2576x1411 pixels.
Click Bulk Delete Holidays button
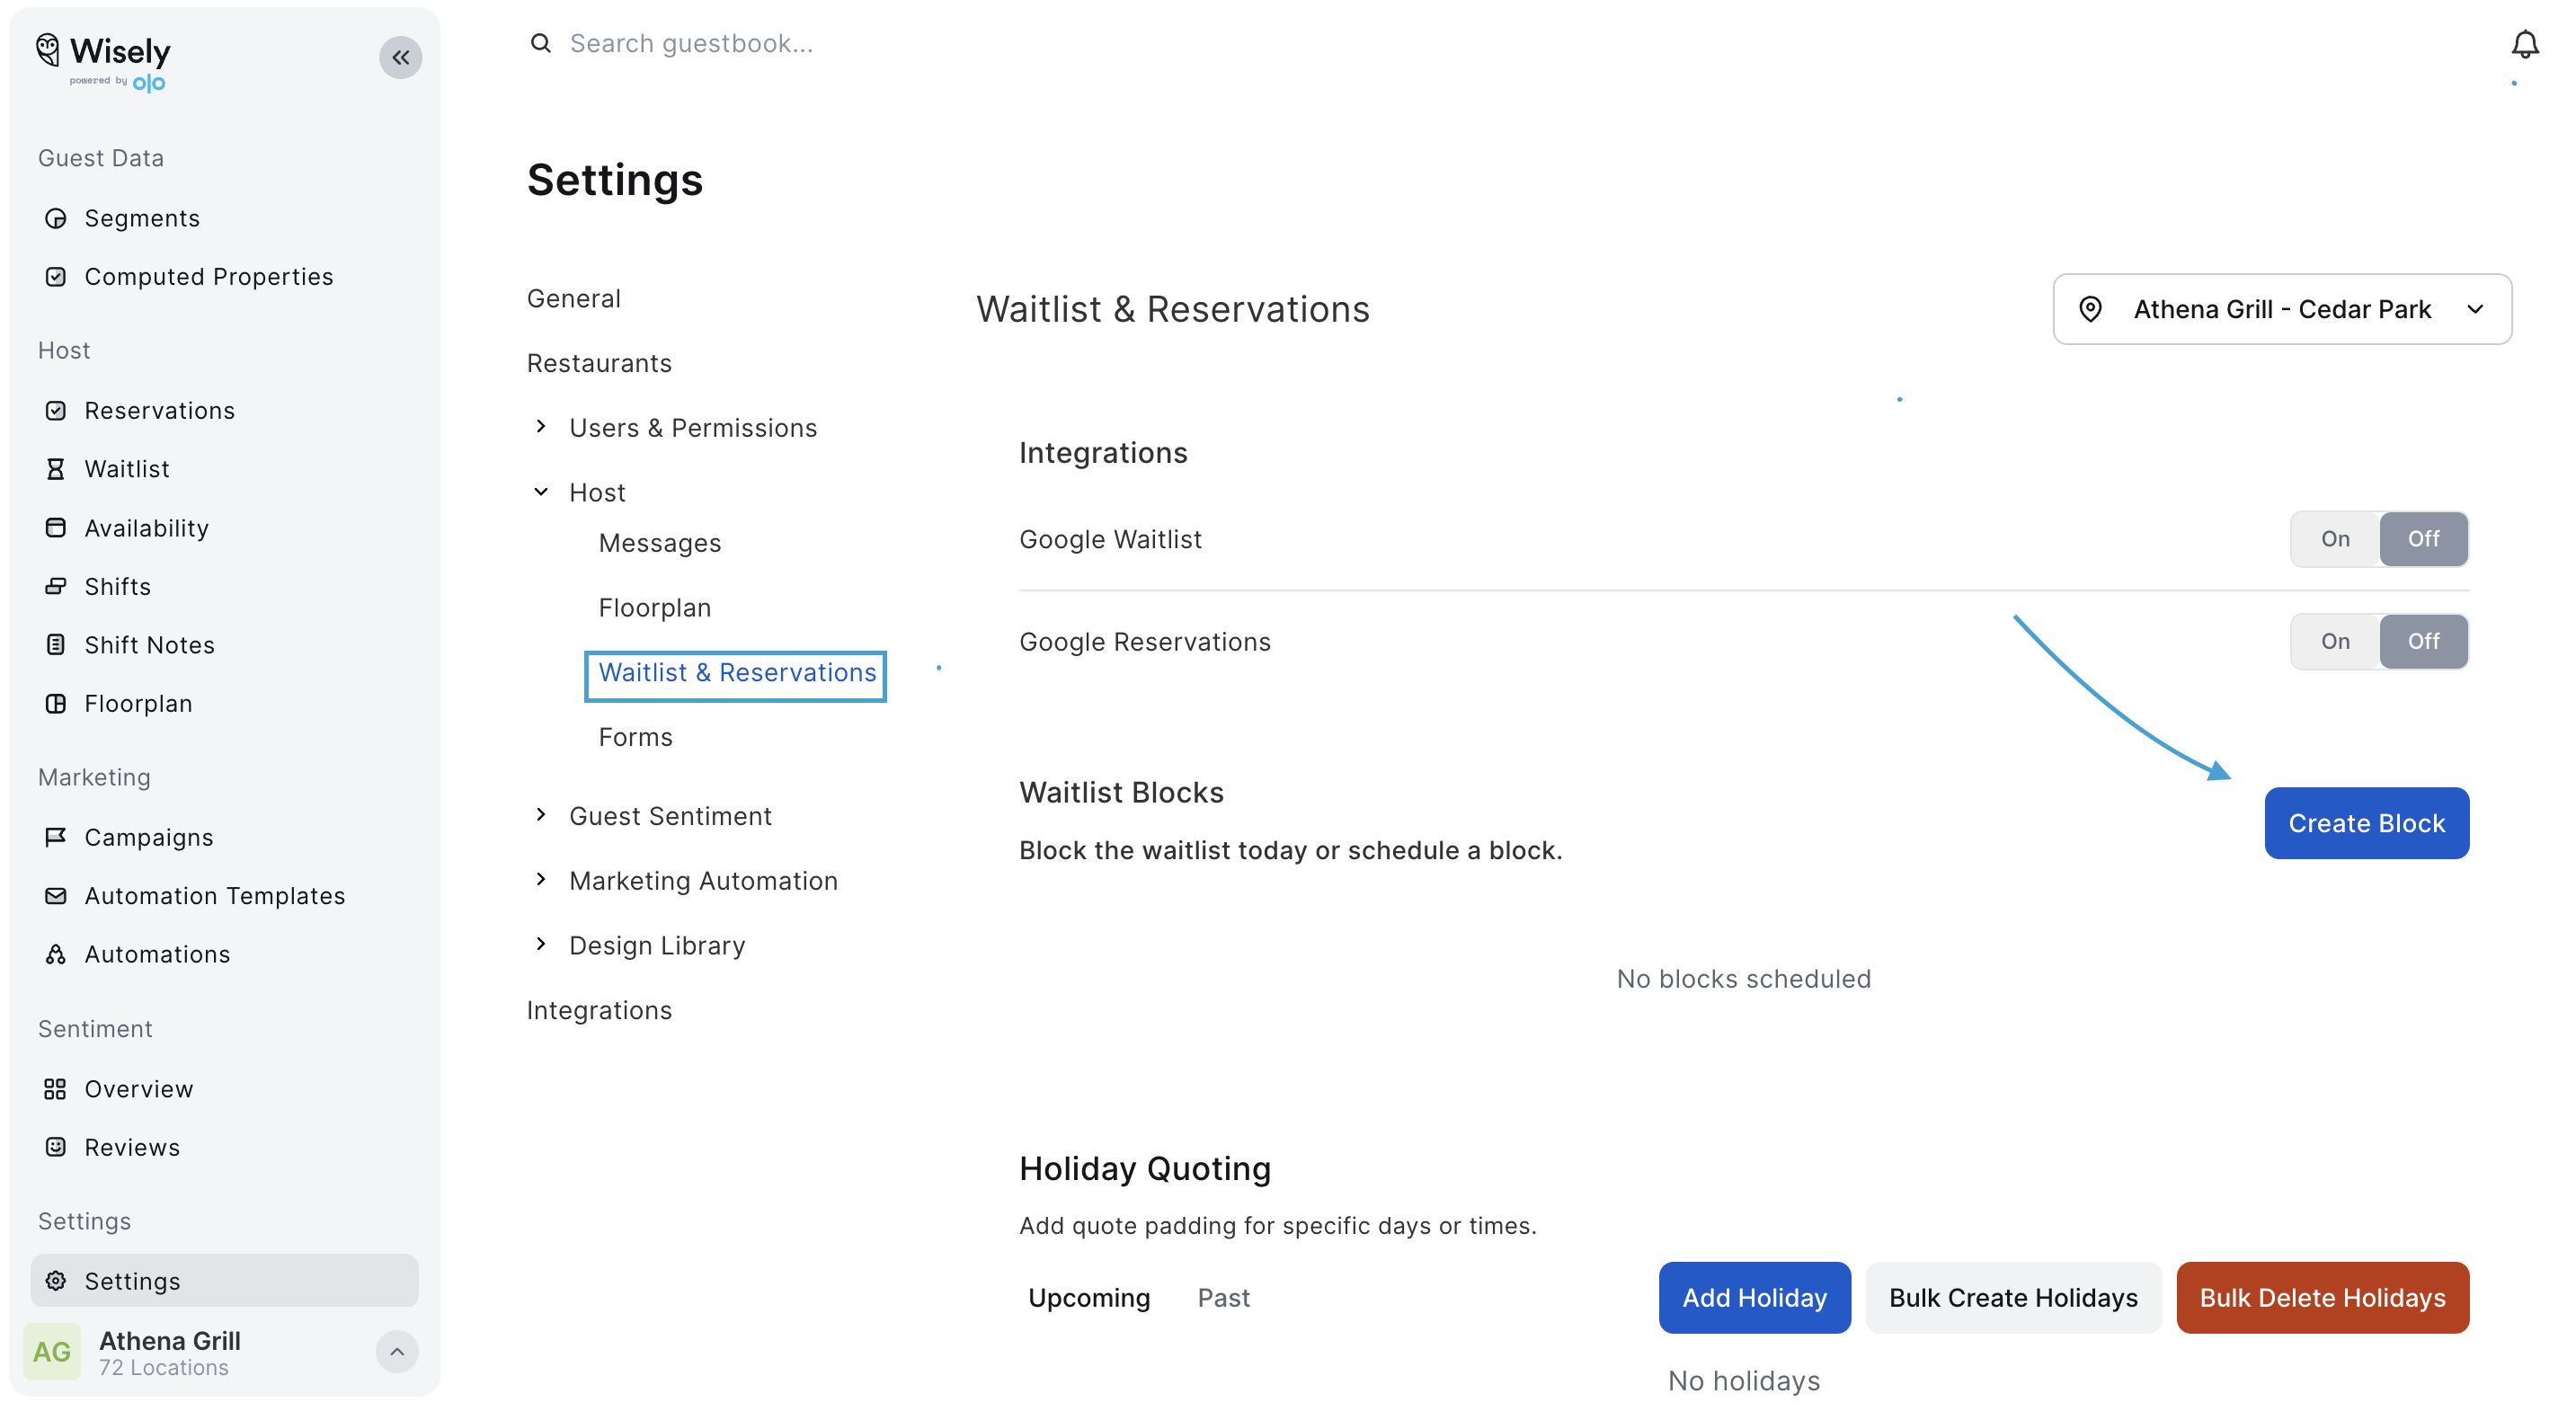(x=2322, y=1297)
